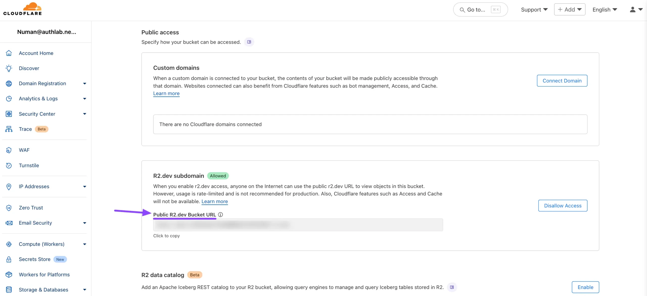Expand Compute (Workers) submenu
This screenshot has height=296, width=647.
point(85,244)
